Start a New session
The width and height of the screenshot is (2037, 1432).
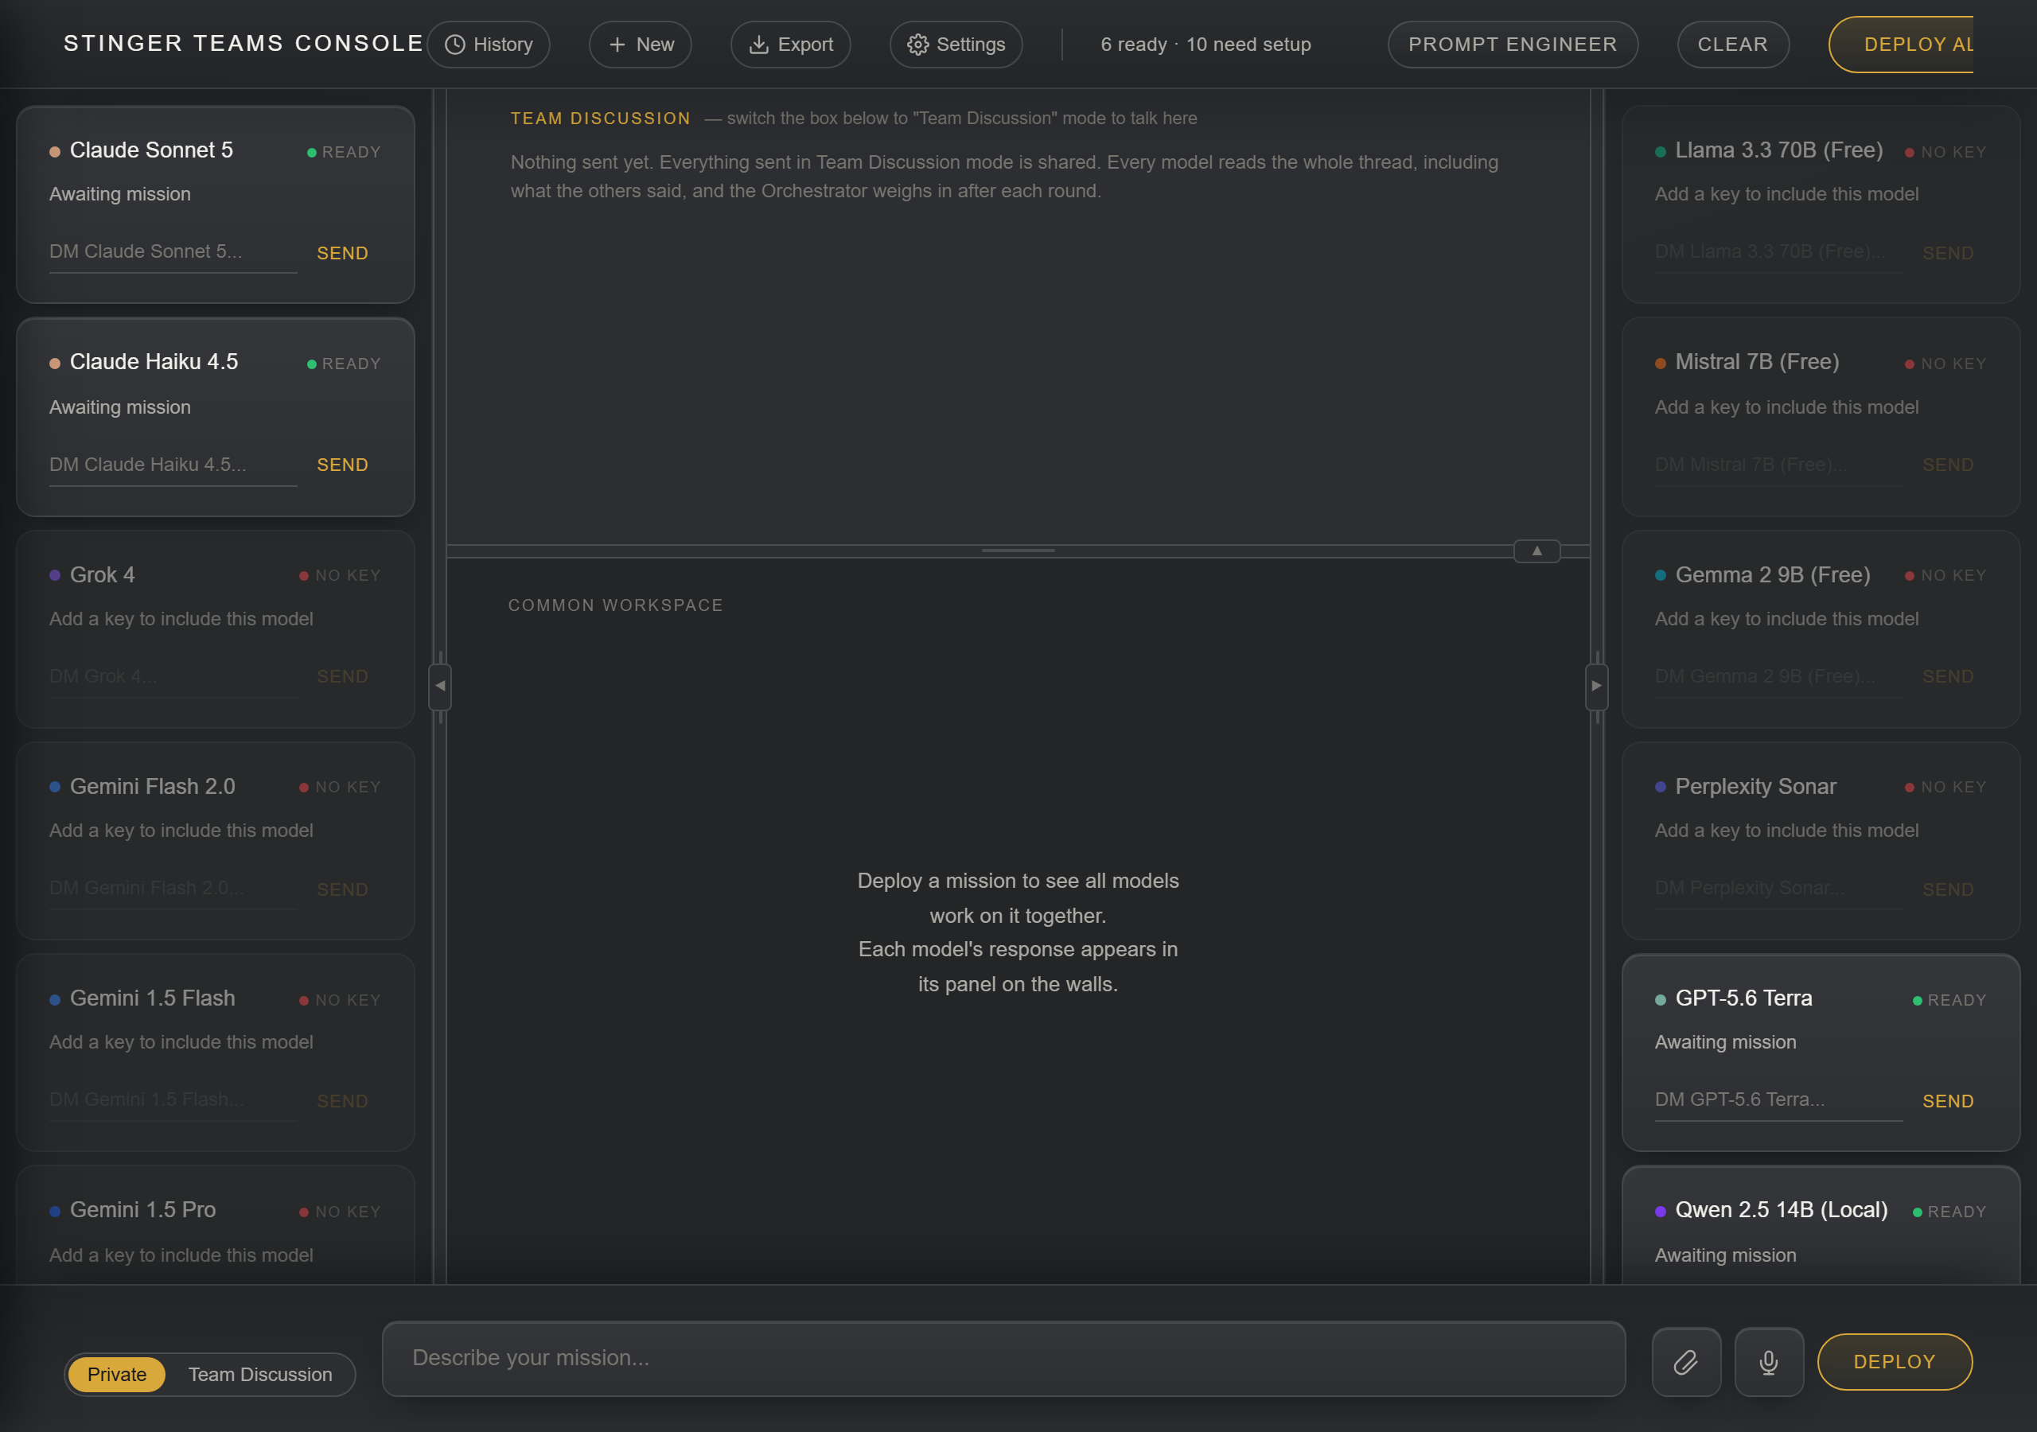click(x=640, y=45)
